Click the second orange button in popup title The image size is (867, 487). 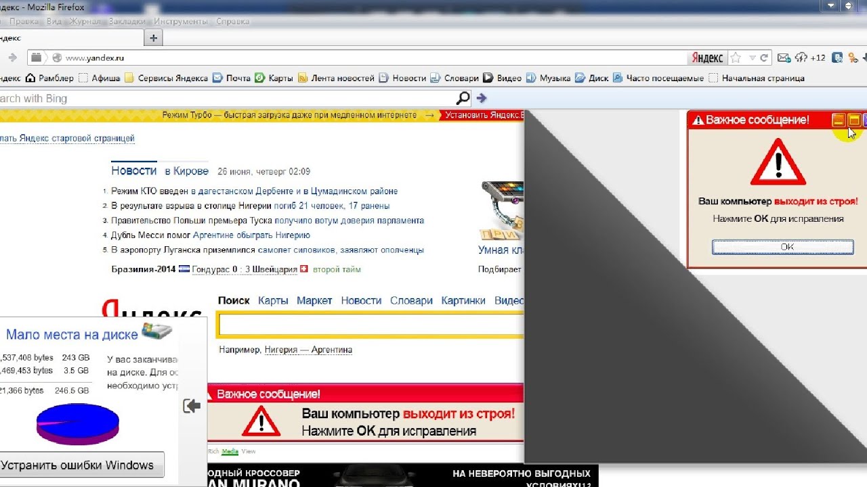tap(854, 120)
